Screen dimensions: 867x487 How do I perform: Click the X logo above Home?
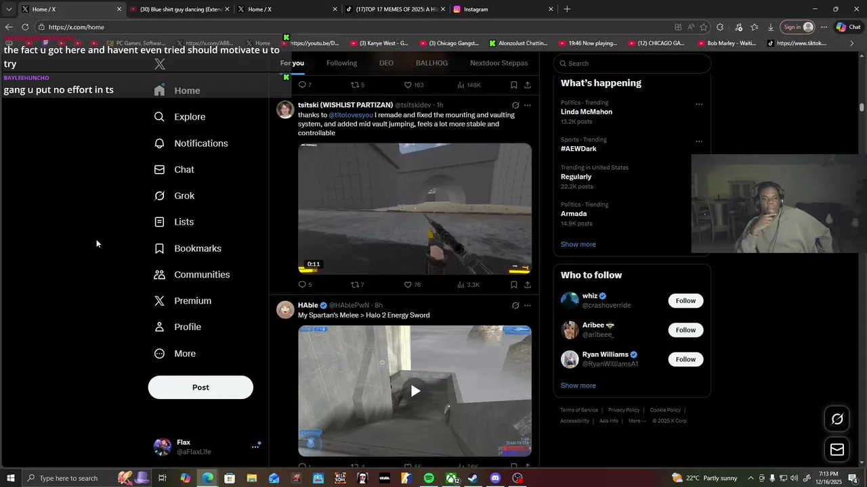(159, 64)
